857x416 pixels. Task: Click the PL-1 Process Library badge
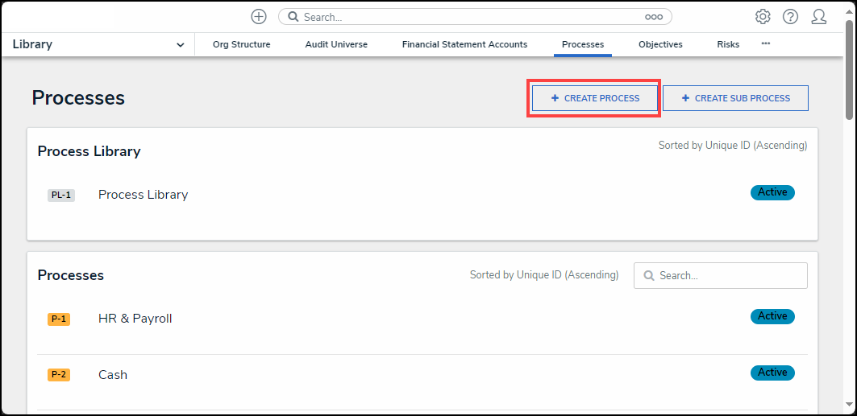[61, 195]
